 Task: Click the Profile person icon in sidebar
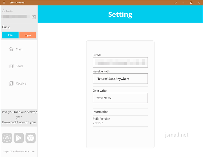click(x=3, y=11)
